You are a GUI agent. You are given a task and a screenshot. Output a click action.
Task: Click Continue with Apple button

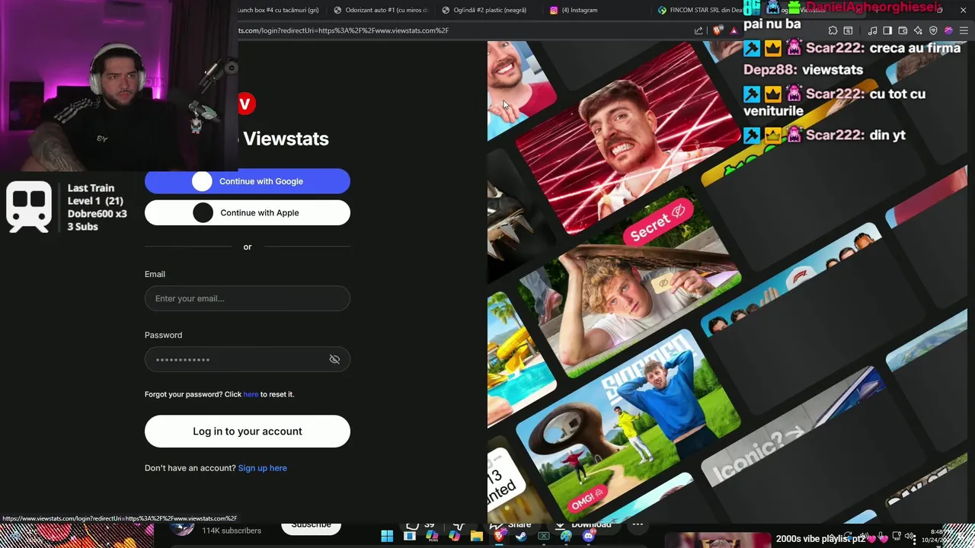pos(248,213)
